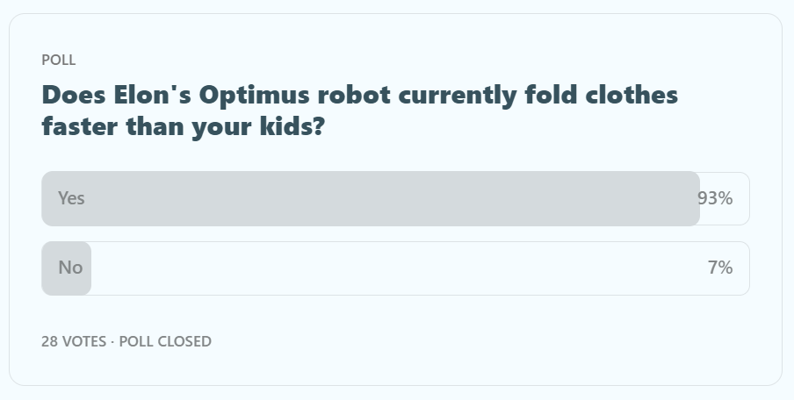The width and height of the screenshot is (794, 400).
Task: Click the word "fold" in the question
Action: coord(545,95)
